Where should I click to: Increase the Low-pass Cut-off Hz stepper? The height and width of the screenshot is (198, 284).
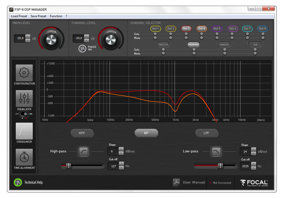pos(254,164)
